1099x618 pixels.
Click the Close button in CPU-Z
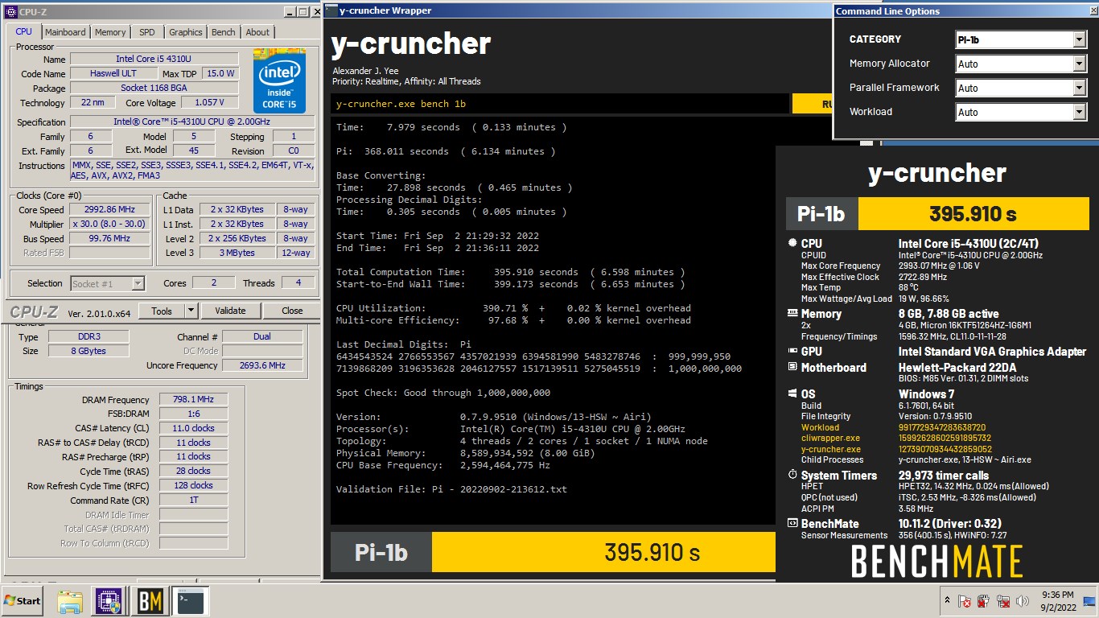(x=292, y=311)
